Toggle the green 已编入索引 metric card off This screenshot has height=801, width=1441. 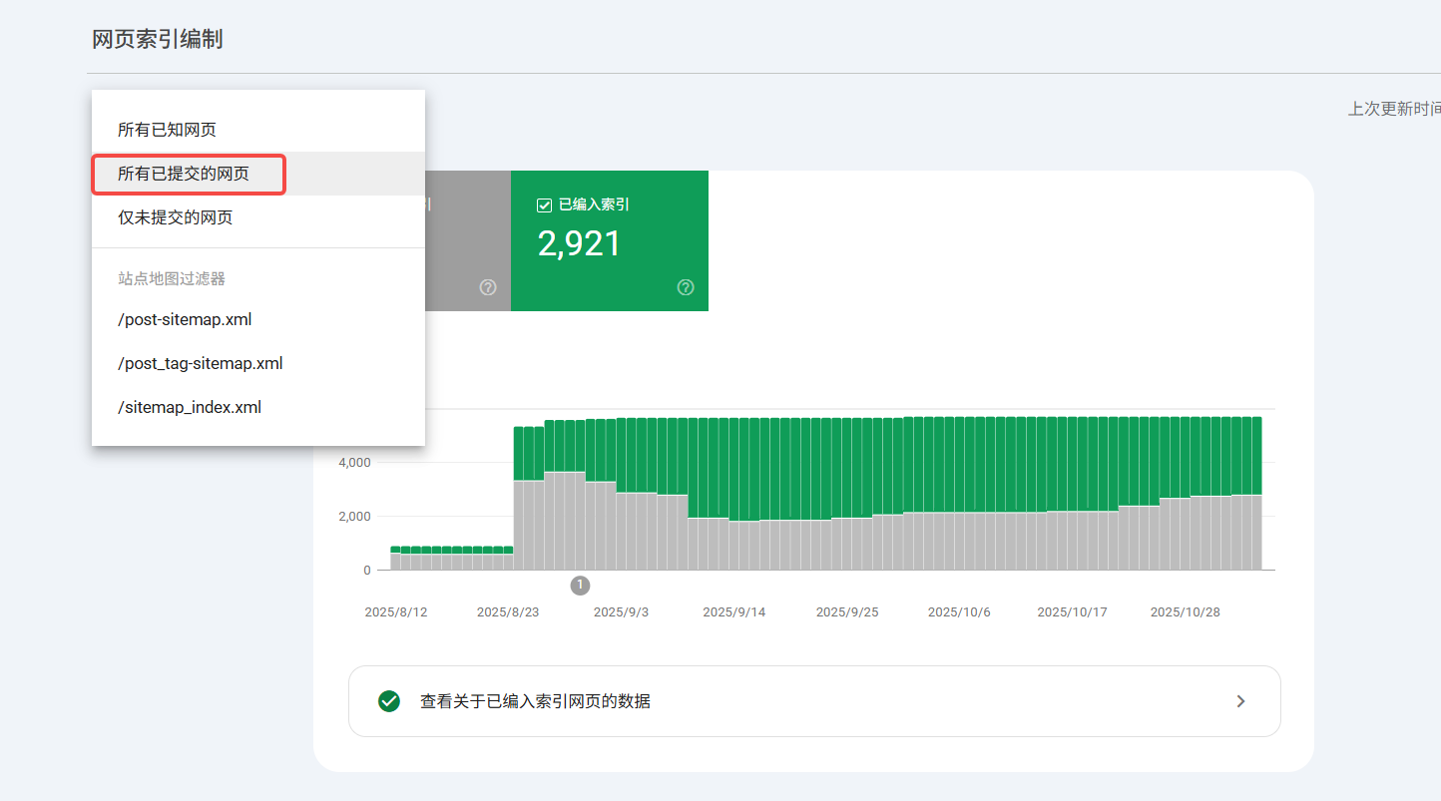[609, 241]
